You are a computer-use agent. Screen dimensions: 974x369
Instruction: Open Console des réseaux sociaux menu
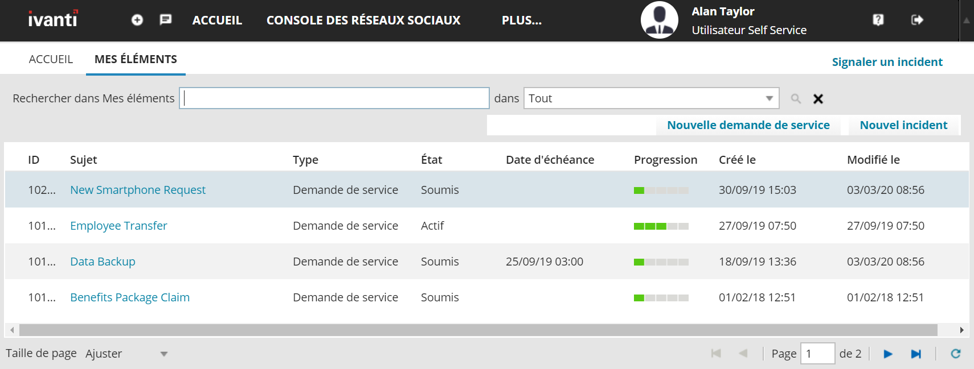(363, 20)
